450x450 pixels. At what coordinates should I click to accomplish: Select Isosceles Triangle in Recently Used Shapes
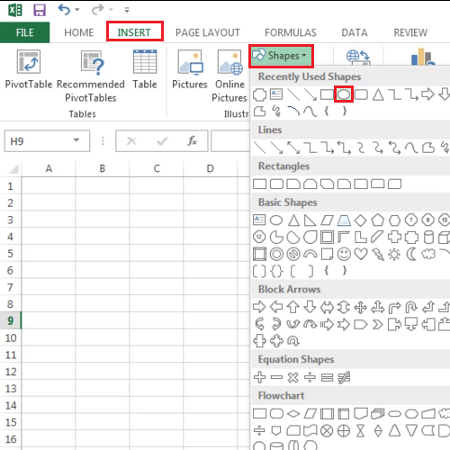378,94
